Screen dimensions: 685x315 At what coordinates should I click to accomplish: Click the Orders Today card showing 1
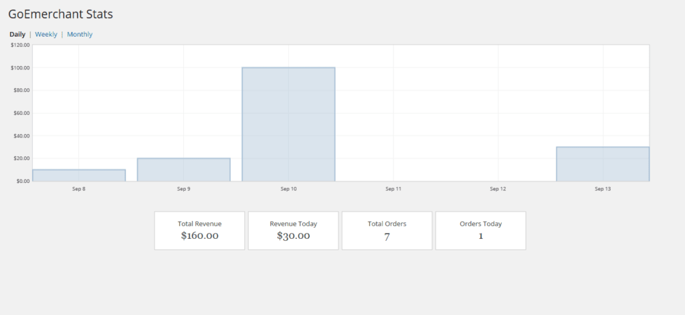click(x=480, y=230)
